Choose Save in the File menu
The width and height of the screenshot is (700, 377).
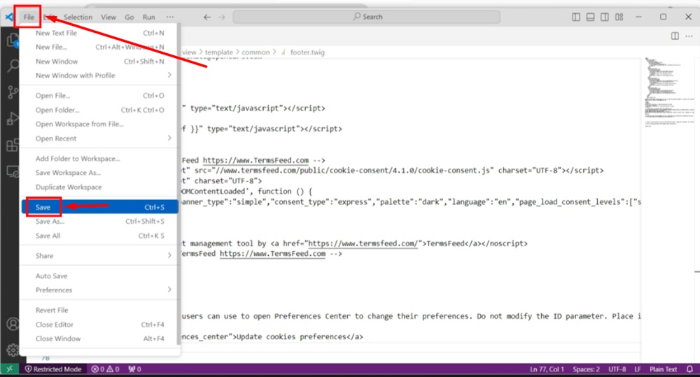tap(100, 207)
